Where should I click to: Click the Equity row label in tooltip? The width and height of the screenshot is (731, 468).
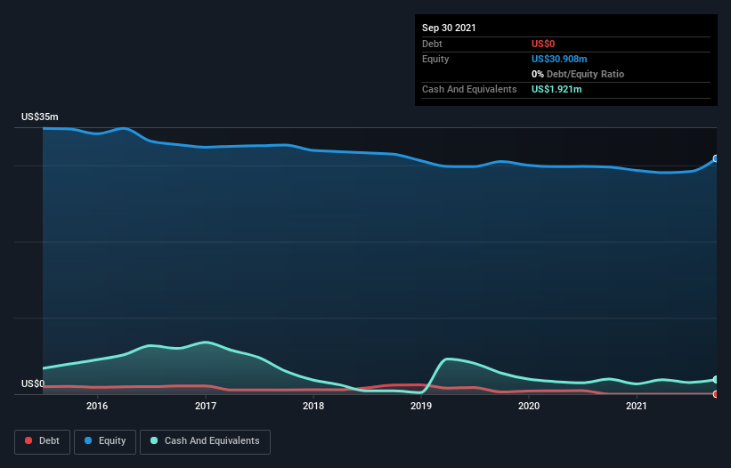point(435,59)
